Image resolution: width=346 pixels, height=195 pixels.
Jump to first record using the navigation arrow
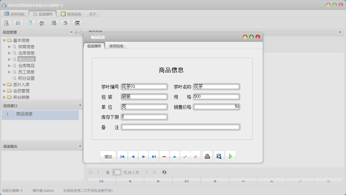pyautogui.click(x=122, y=156)
